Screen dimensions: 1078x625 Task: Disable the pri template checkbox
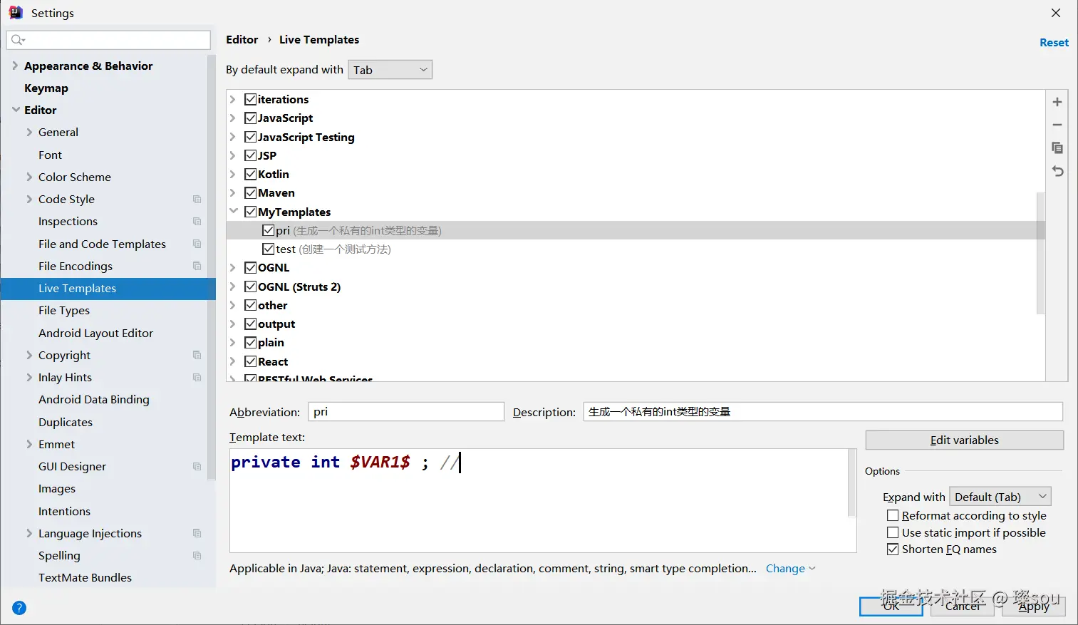[268, 230]
